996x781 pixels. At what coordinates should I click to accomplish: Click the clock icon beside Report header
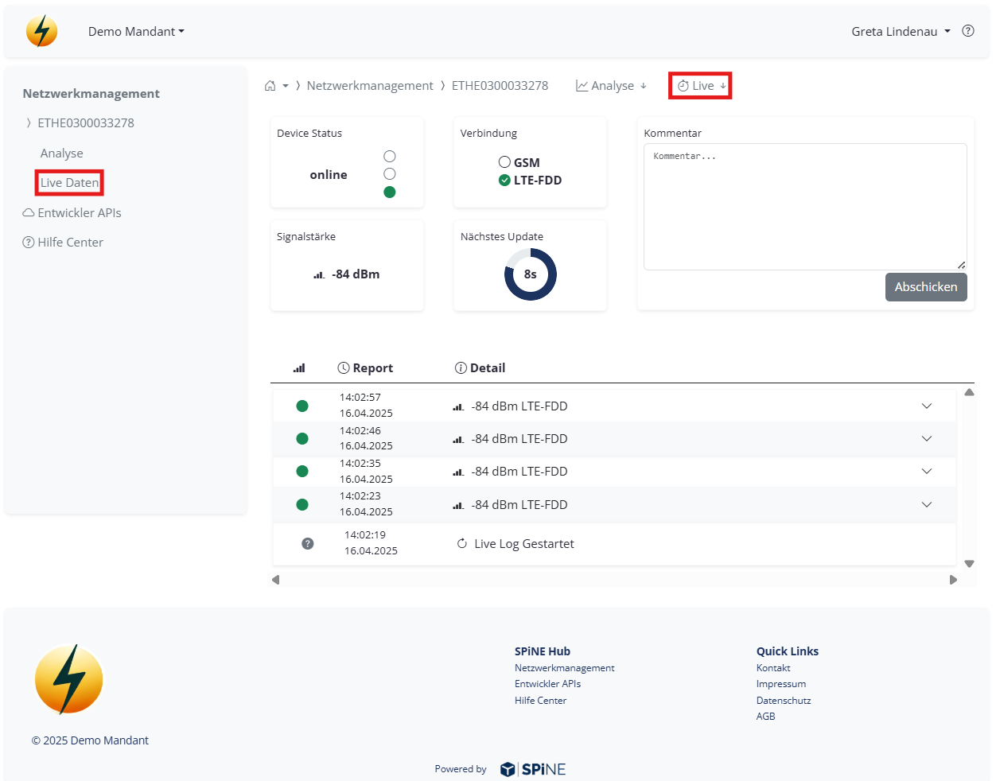click(344, 368)
